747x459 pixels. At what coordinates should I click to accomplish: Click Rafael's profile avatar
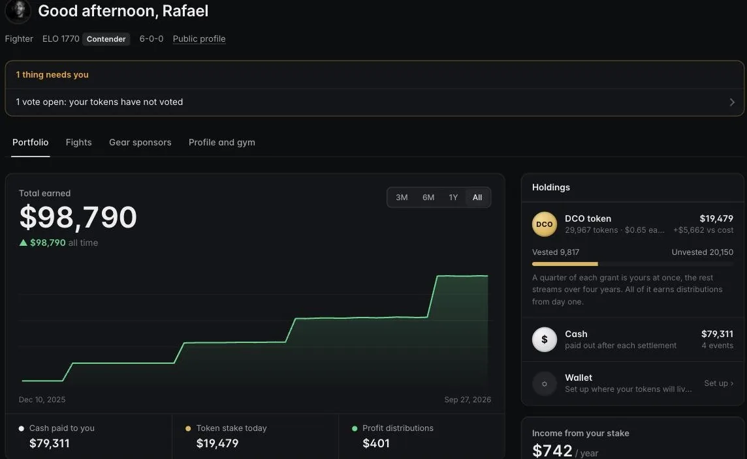point(18,10)
